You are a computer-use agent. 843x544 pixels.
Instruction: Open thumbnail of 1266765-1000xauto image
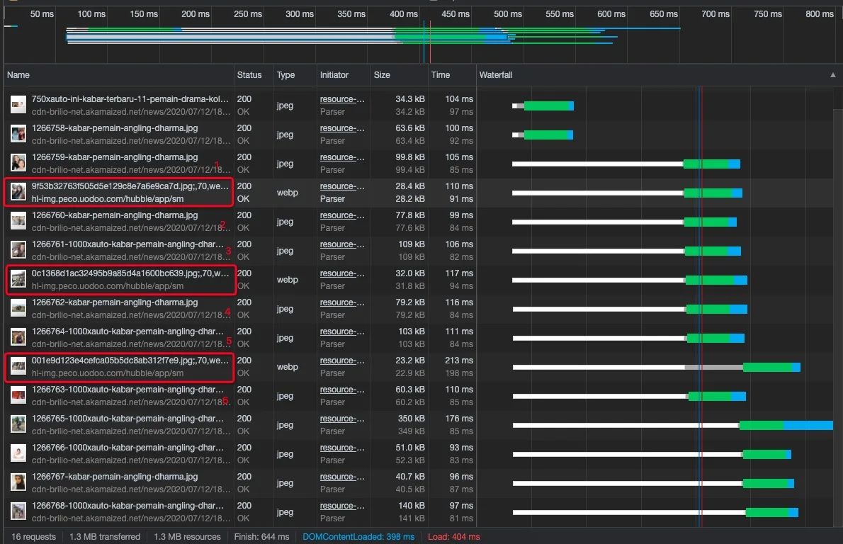18,424
